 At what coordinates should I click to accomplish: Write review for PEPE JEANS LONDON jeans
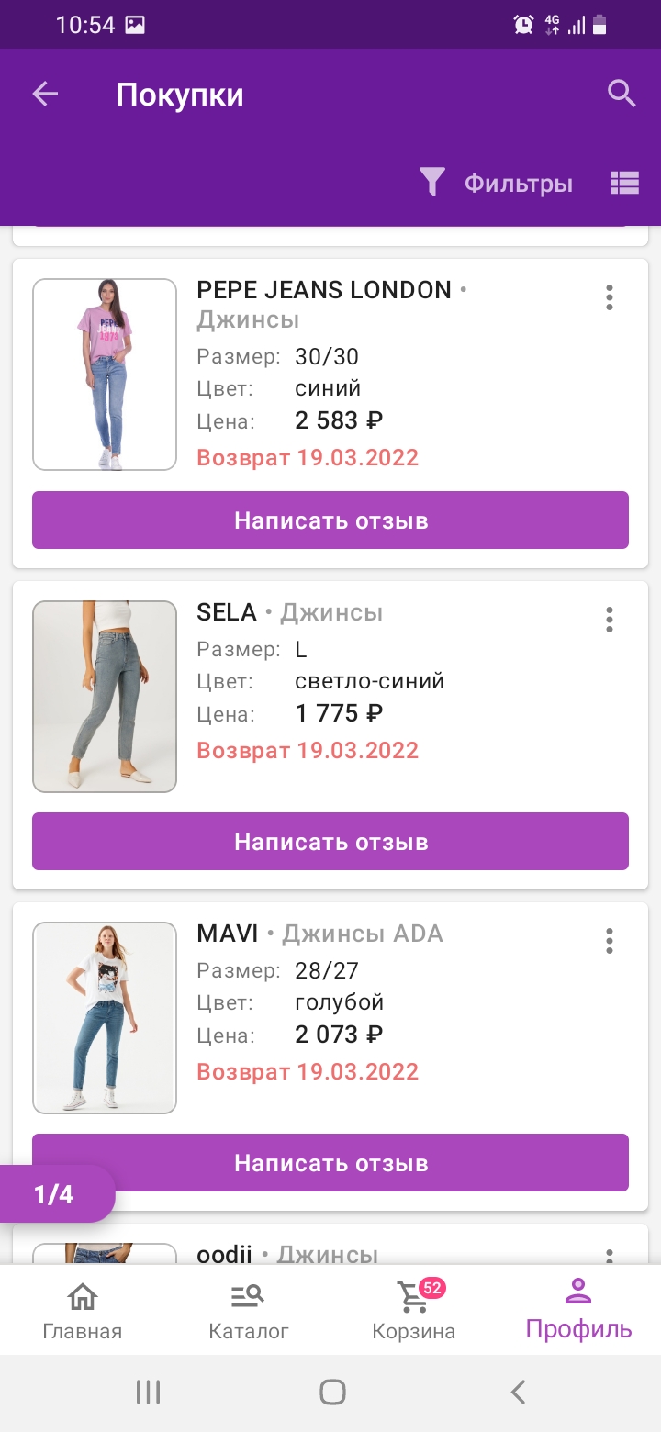330,520
